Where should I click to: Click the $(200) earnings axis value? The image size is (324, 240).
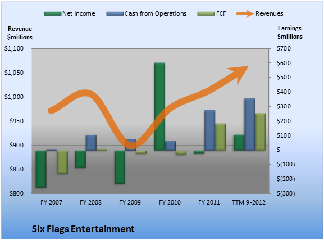click(286, 179)
